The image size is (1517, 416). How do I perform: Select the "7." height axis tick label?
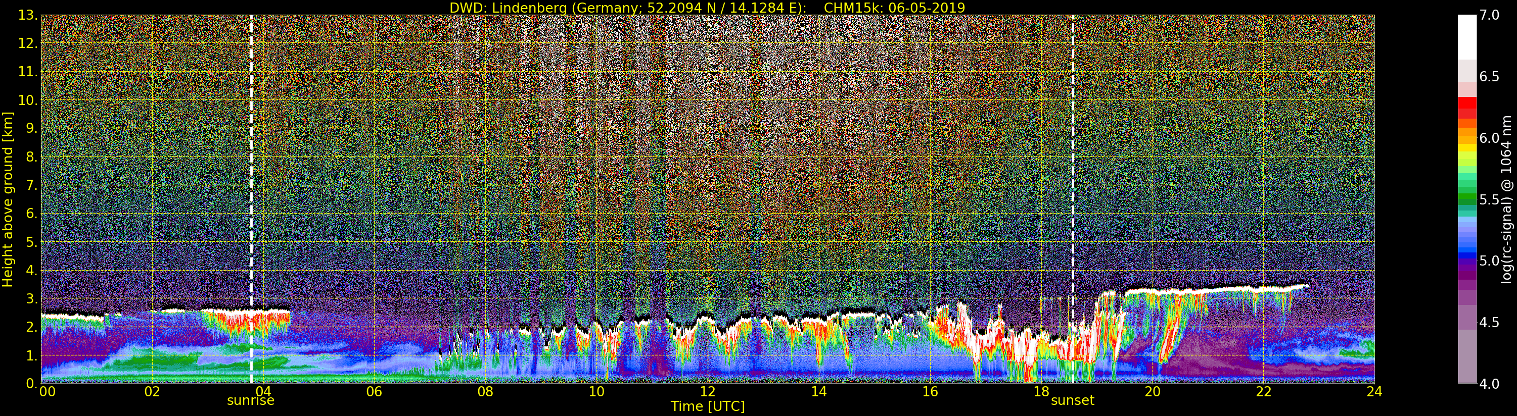tap(31, 185)
